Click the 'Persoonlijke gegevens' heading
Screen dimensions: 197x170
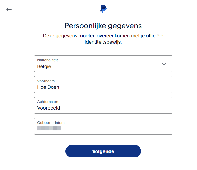pyautogui.click(x=103, y=26)
